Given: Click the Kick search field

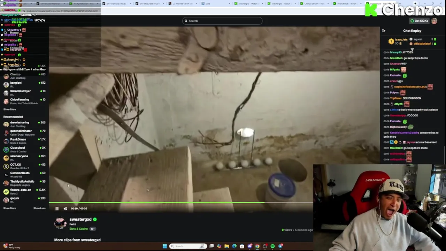Looking at the screenshot, I should [222, 21].
